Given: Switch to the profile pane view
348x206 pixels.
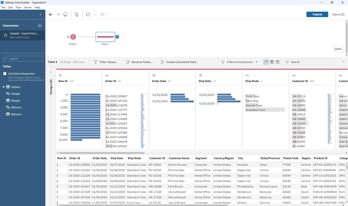Looking at the screenshot, I should pyautogui.click(x=266, y=62).
